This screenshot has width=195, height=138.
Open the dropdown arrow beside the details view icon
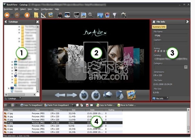coord(16,105)
